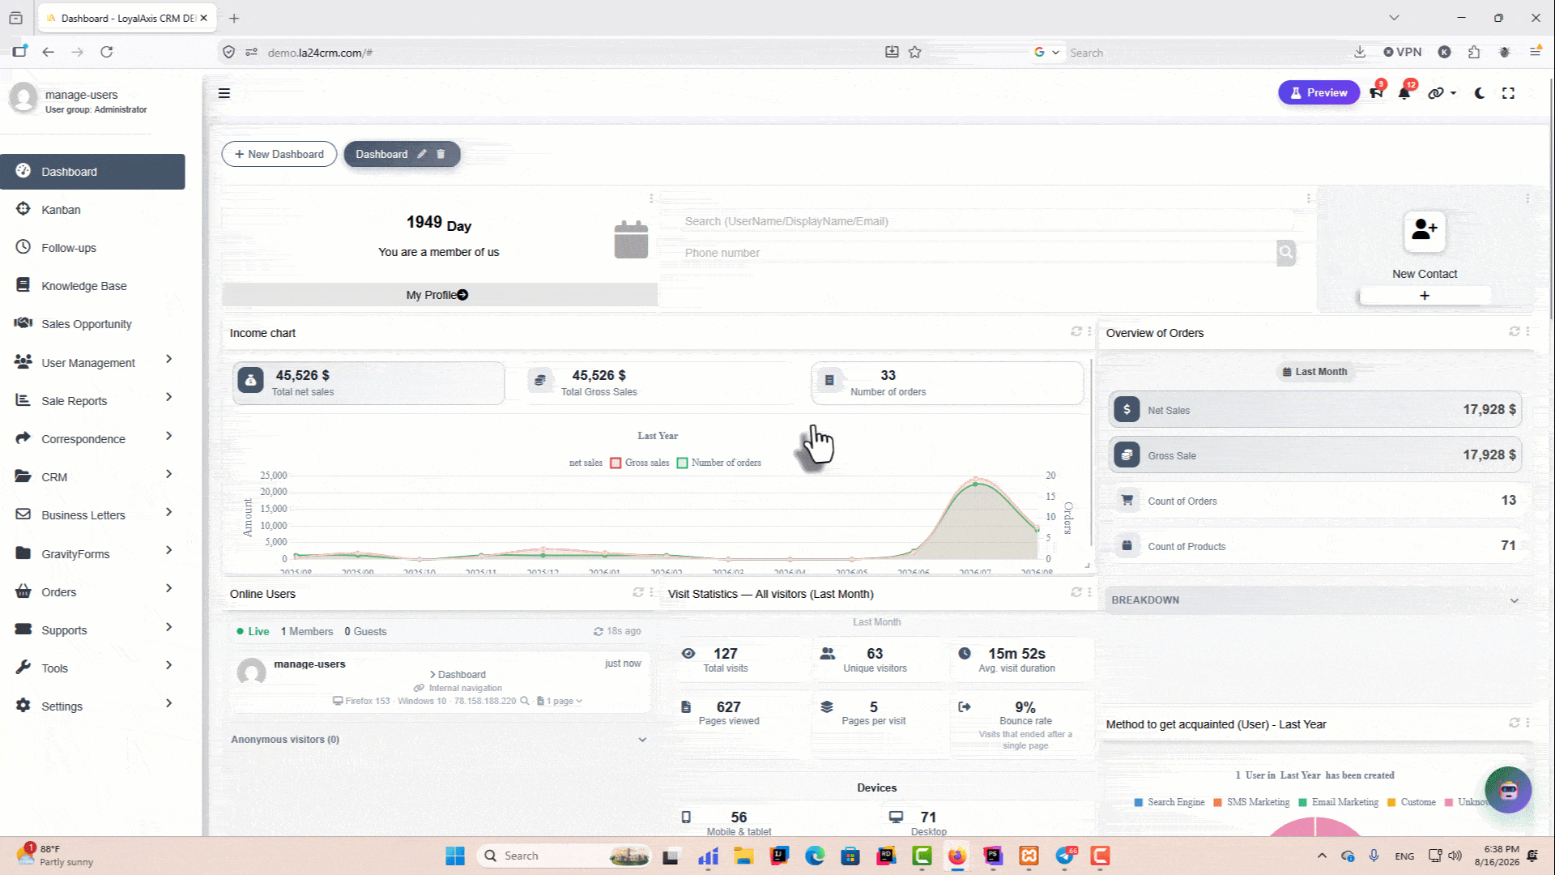Open Knowledge Base in sidebar
1555x875 pixels.
[92, 286]
